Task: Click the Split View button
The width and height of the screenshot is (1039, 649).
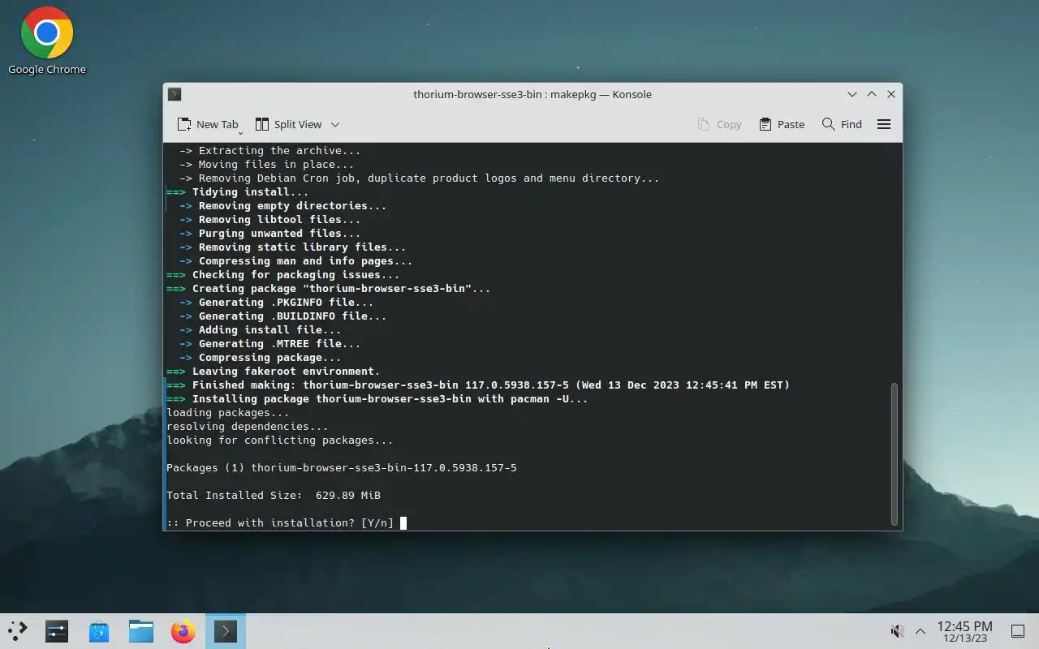Action: [x=288, y=124]
